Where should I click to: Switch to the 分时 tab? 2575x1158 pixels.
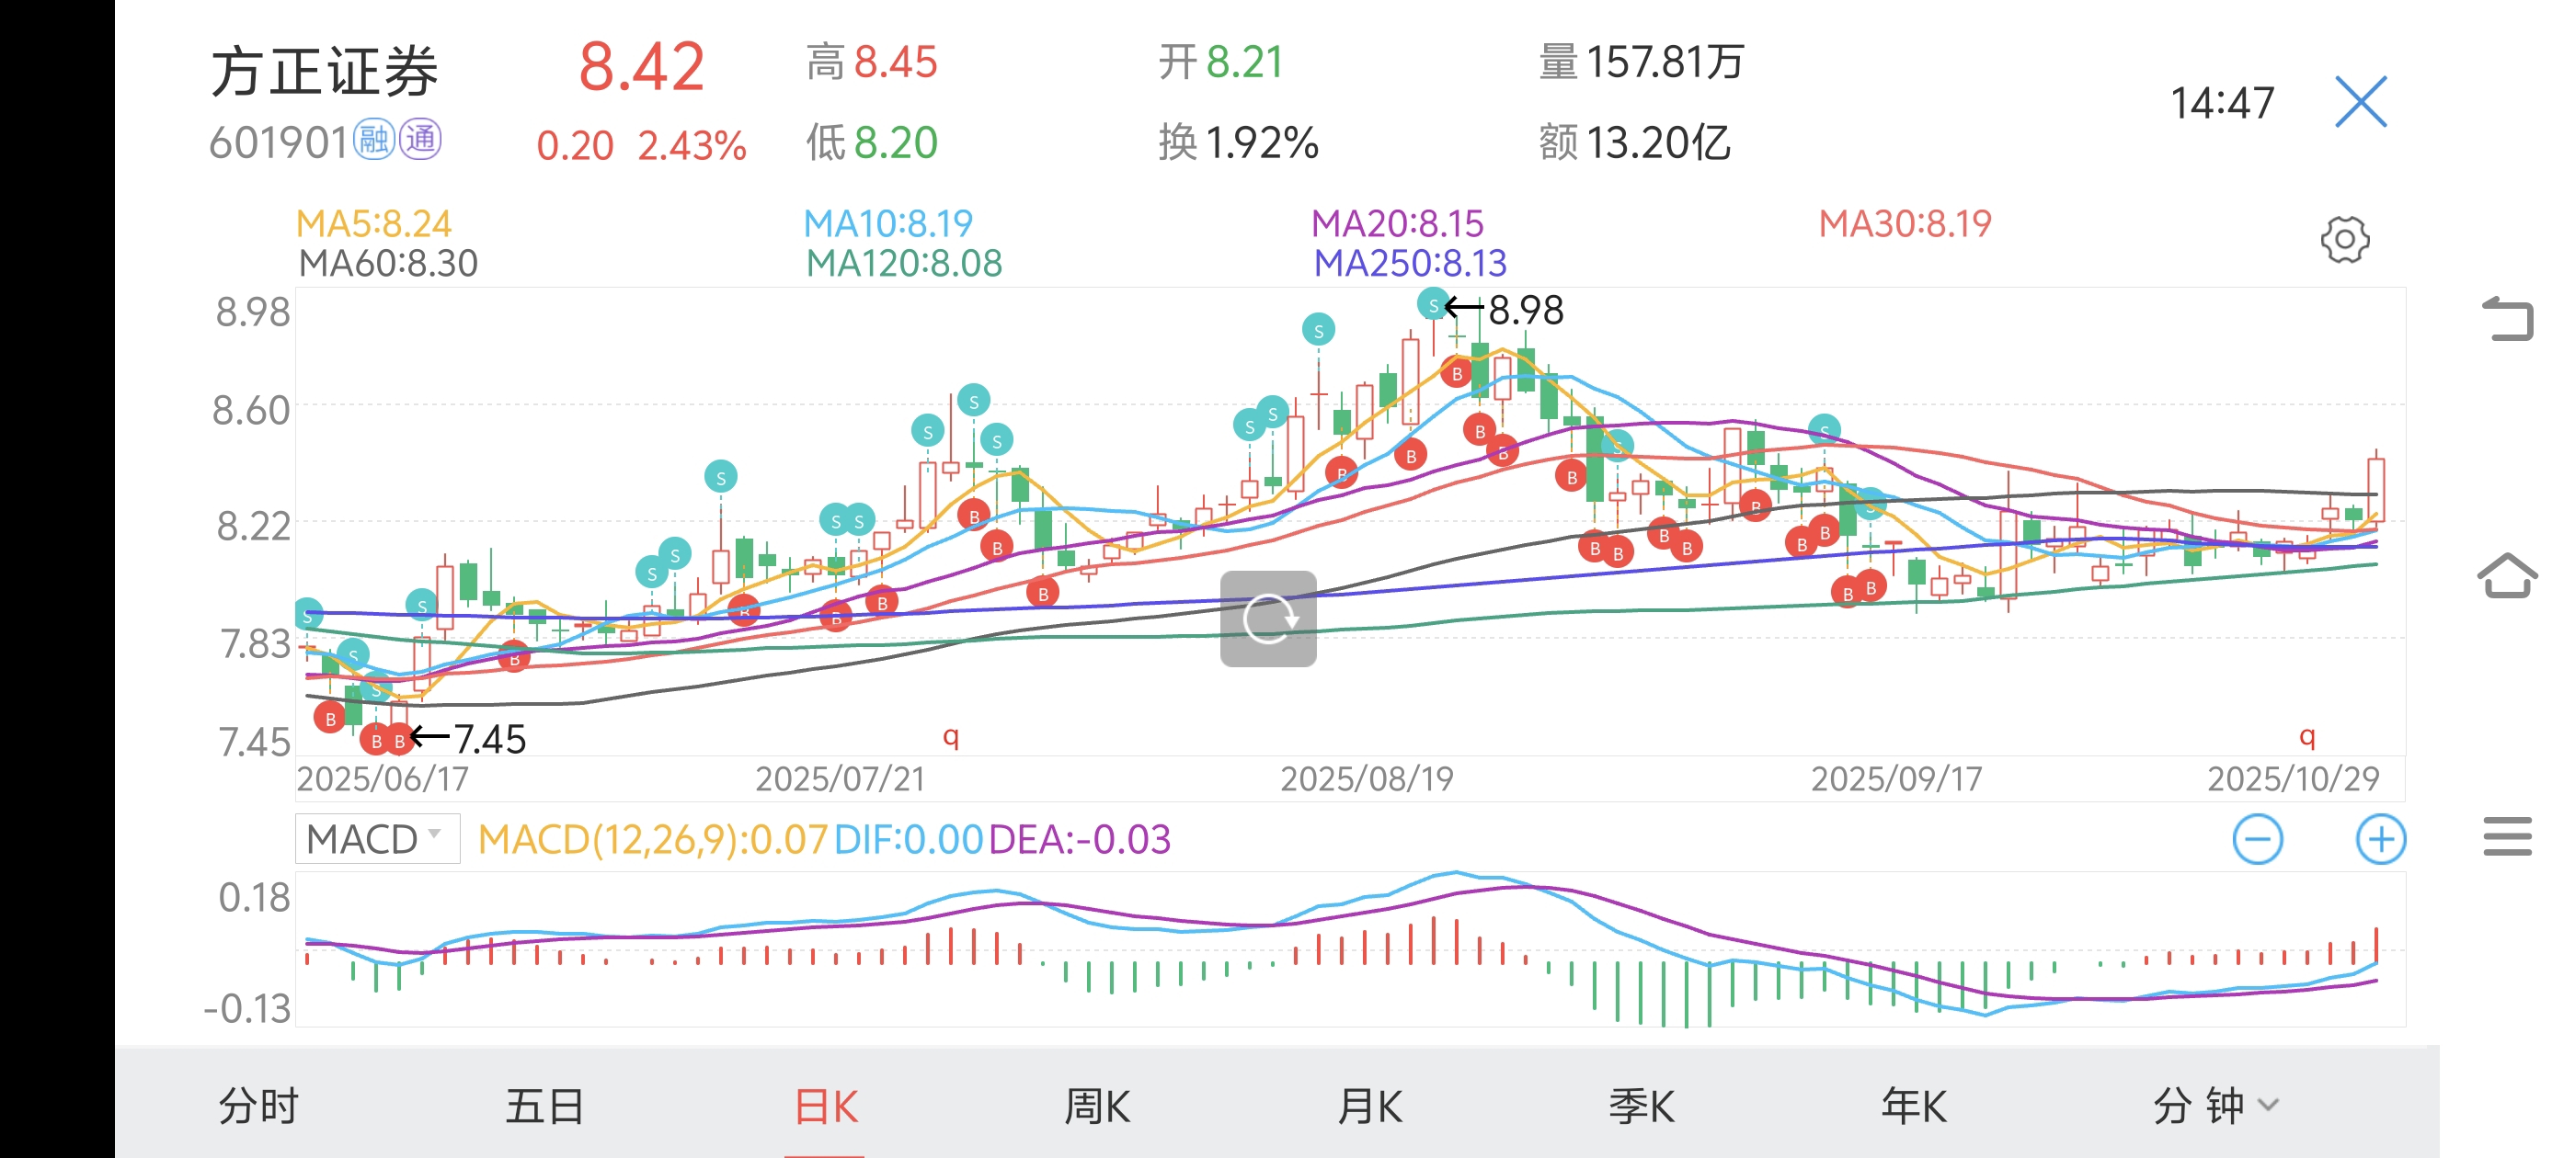(257, 1105)
